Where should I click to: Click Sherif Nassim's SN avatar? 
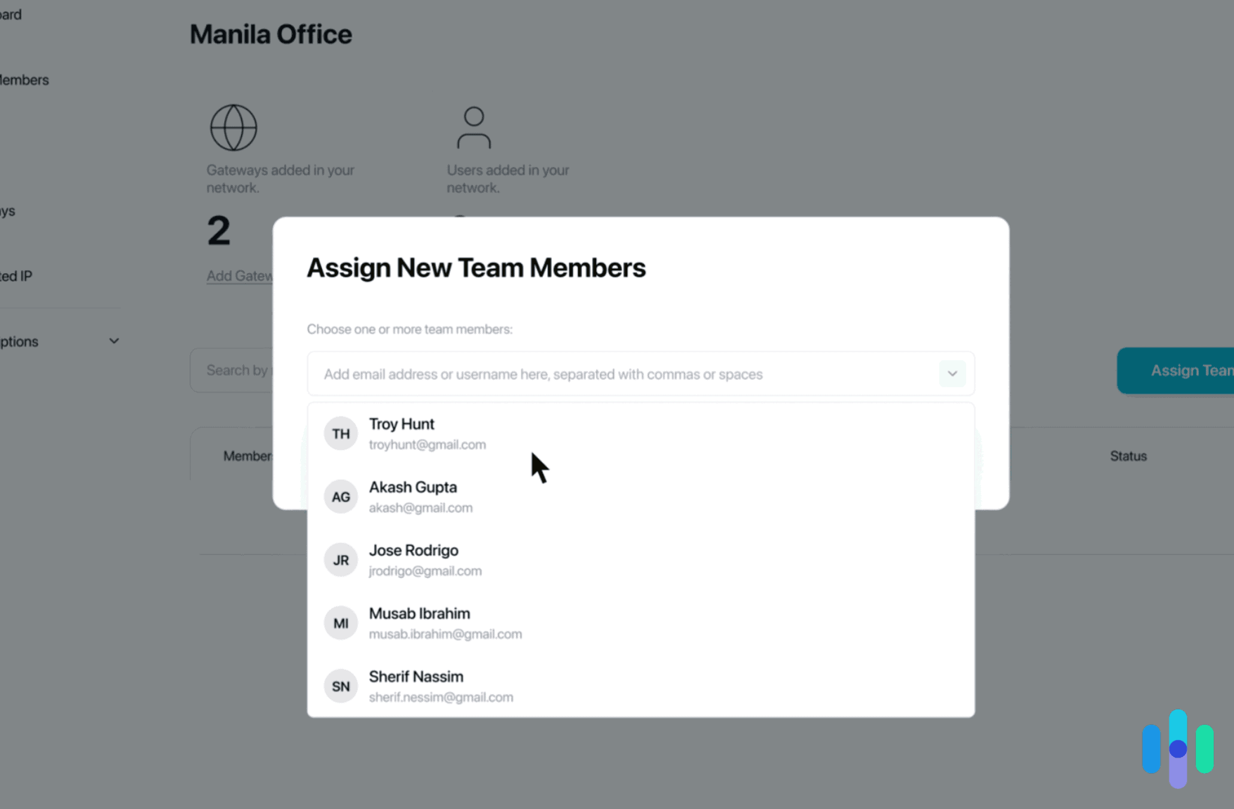tap(340, 686)
